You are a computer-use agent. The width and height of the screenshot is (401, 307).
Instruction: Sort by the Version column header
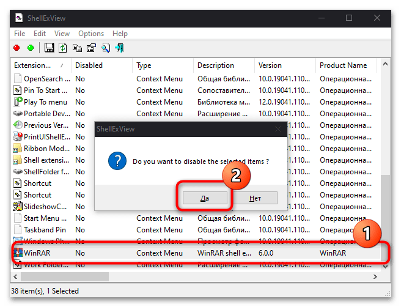[x=285, y=65]
